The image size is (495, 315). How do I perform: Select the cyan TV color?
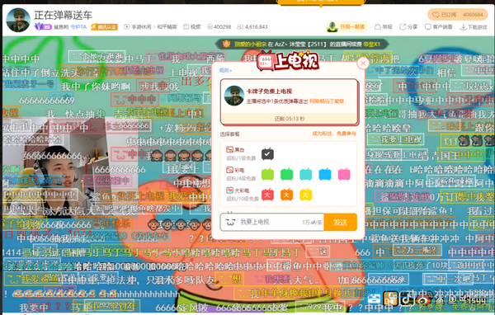(x=305, y=174)
